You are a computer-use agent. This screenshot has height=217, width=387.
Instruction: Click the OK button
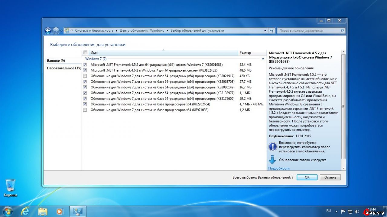point(307,177)
